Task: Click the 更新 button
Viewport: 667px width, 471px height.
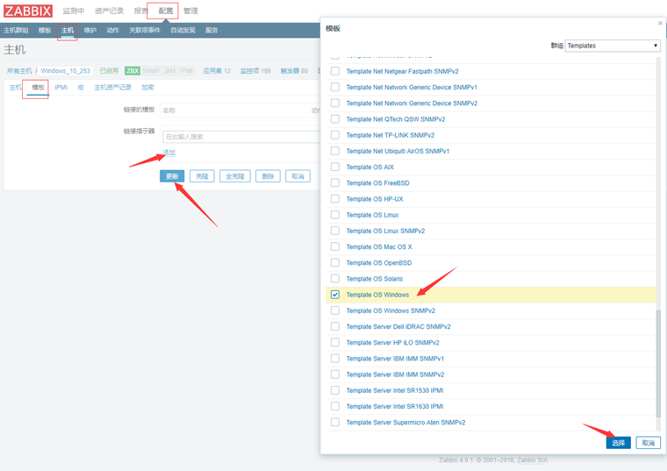Action: pos(172,176)
